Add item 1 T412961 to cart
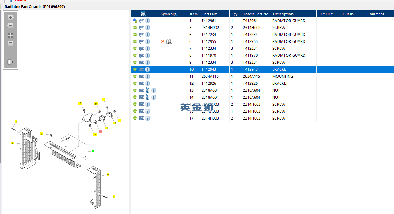Screen dimensions: 394x214 (x=141, y=21)
